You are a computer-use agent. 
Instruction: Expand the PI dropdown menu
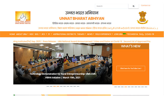(x=50, y=34)
